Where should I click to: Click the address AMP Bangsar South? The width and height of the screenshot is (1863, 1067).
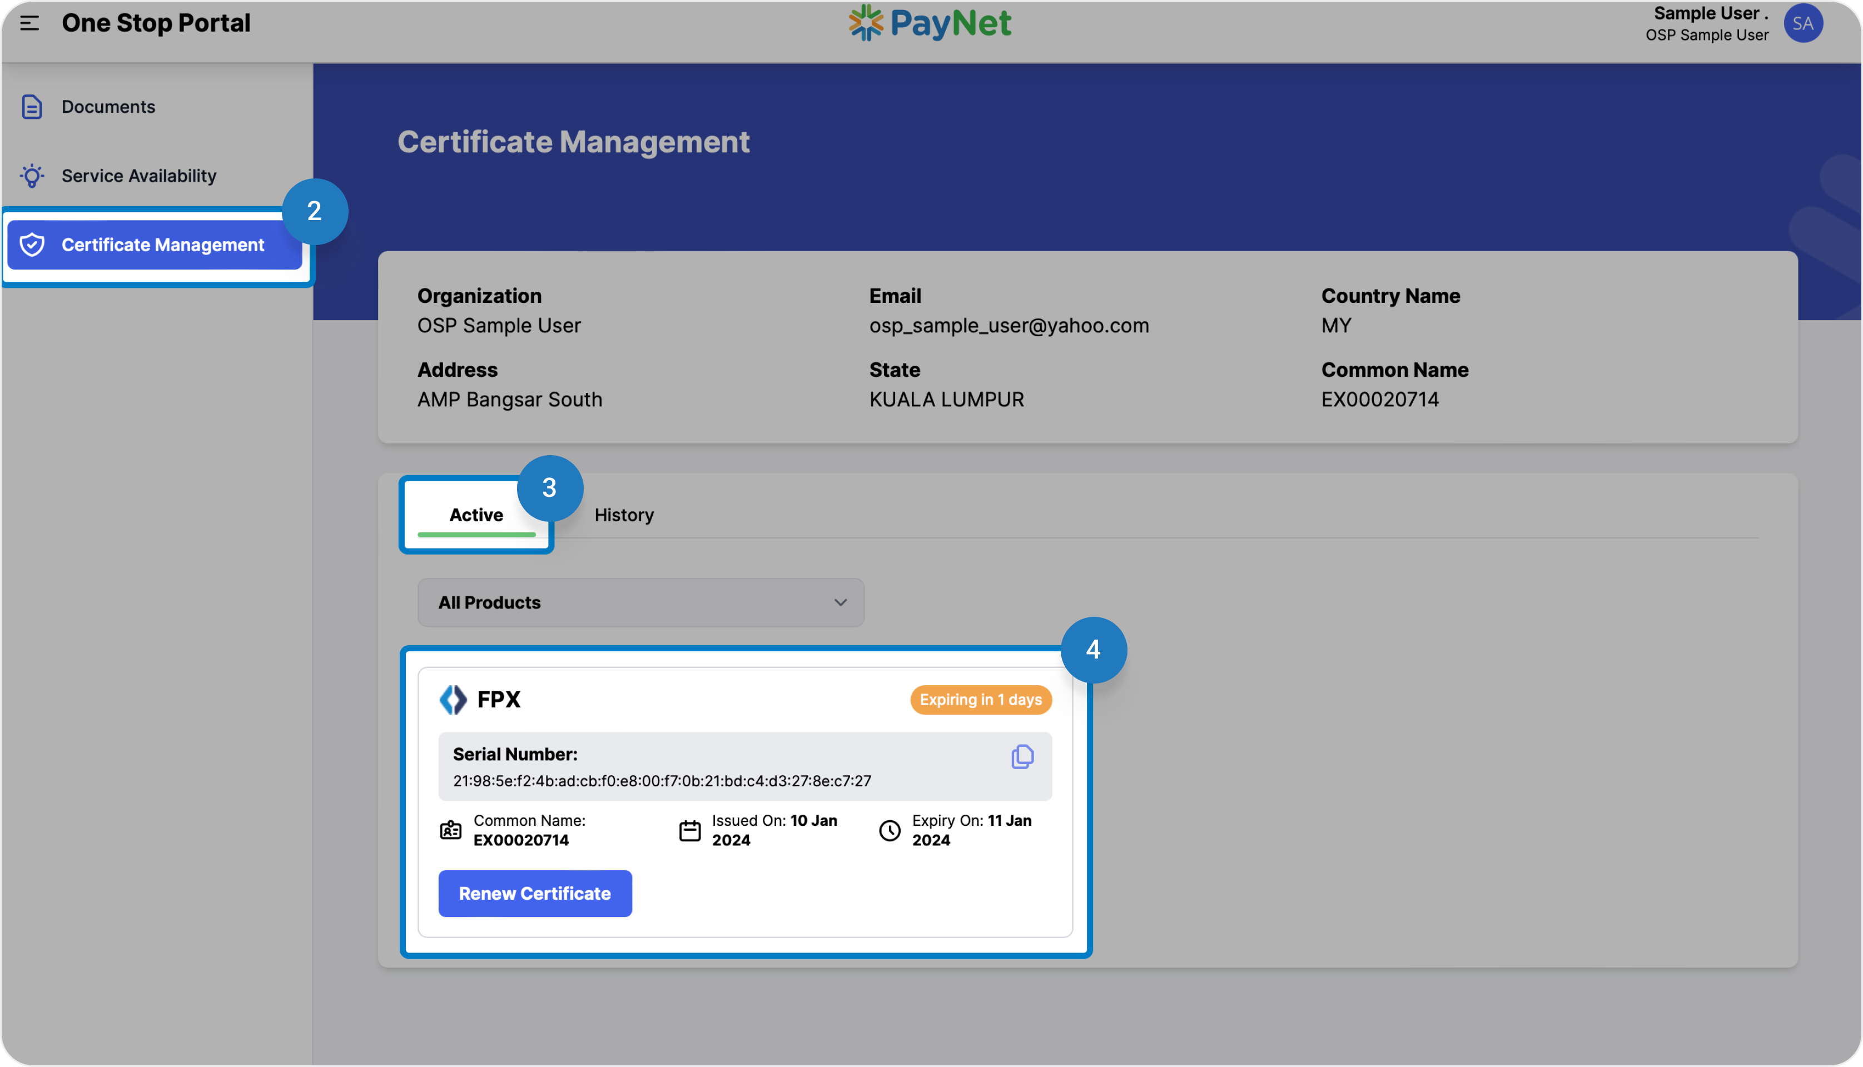coord(509,400)
